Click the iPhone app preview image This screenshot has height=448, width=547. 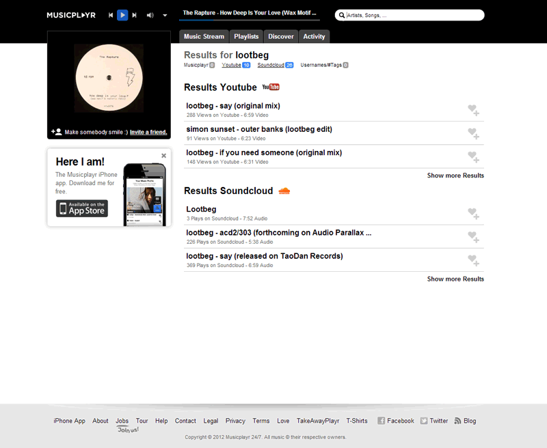pos(145,195)
